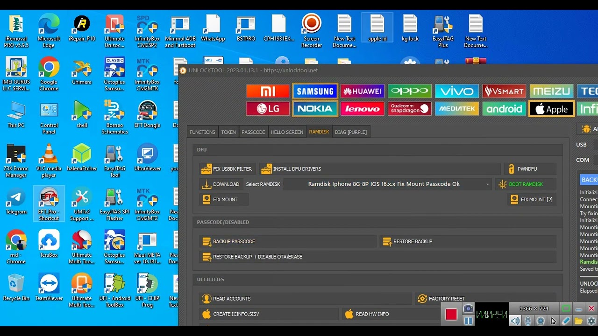
Task: Toggle mouse cursor capture in recorder
Action: (553, 321)
